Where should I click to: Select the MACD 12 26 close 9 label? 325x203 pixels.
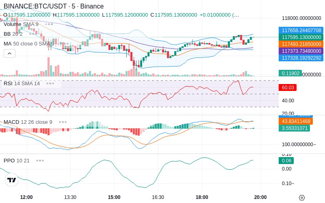(x=28, y=122)
